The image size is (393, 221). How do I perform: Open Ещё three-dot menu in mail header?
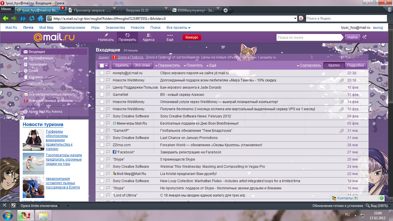click(x=170, y=37)
